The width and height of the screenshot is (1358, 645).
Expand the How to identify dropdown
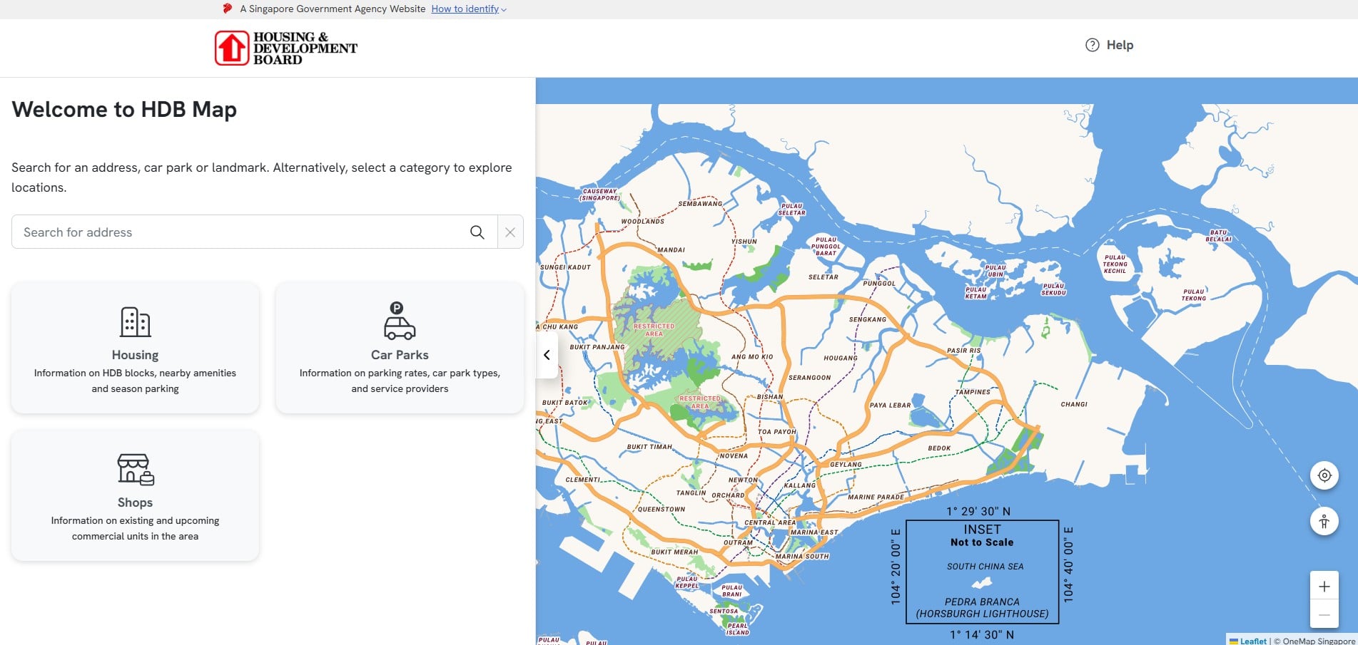[x=469, y=9]
